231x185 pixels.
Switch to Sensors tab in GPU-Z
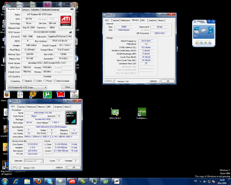[x=26, y=10]
